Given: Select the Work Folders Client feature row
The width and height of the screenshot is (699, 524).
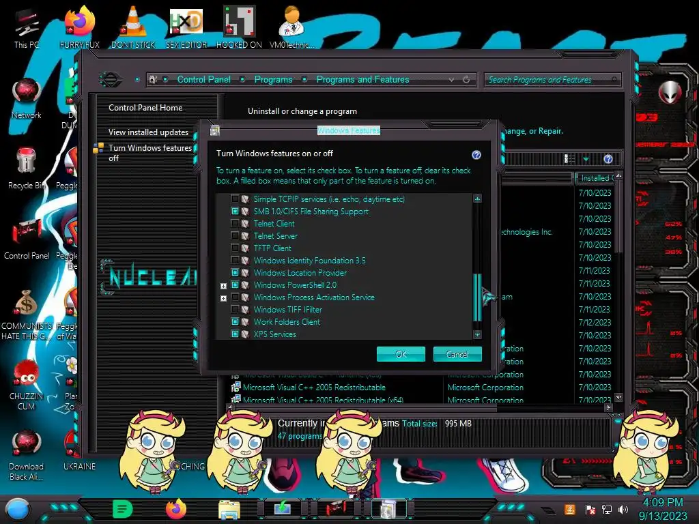Looking at the screenshot, I should point(287,322).
